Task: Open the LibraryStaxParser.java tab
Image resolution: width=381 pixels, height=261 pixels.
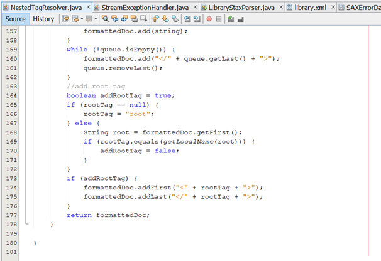Action: [x=241, y=8]
